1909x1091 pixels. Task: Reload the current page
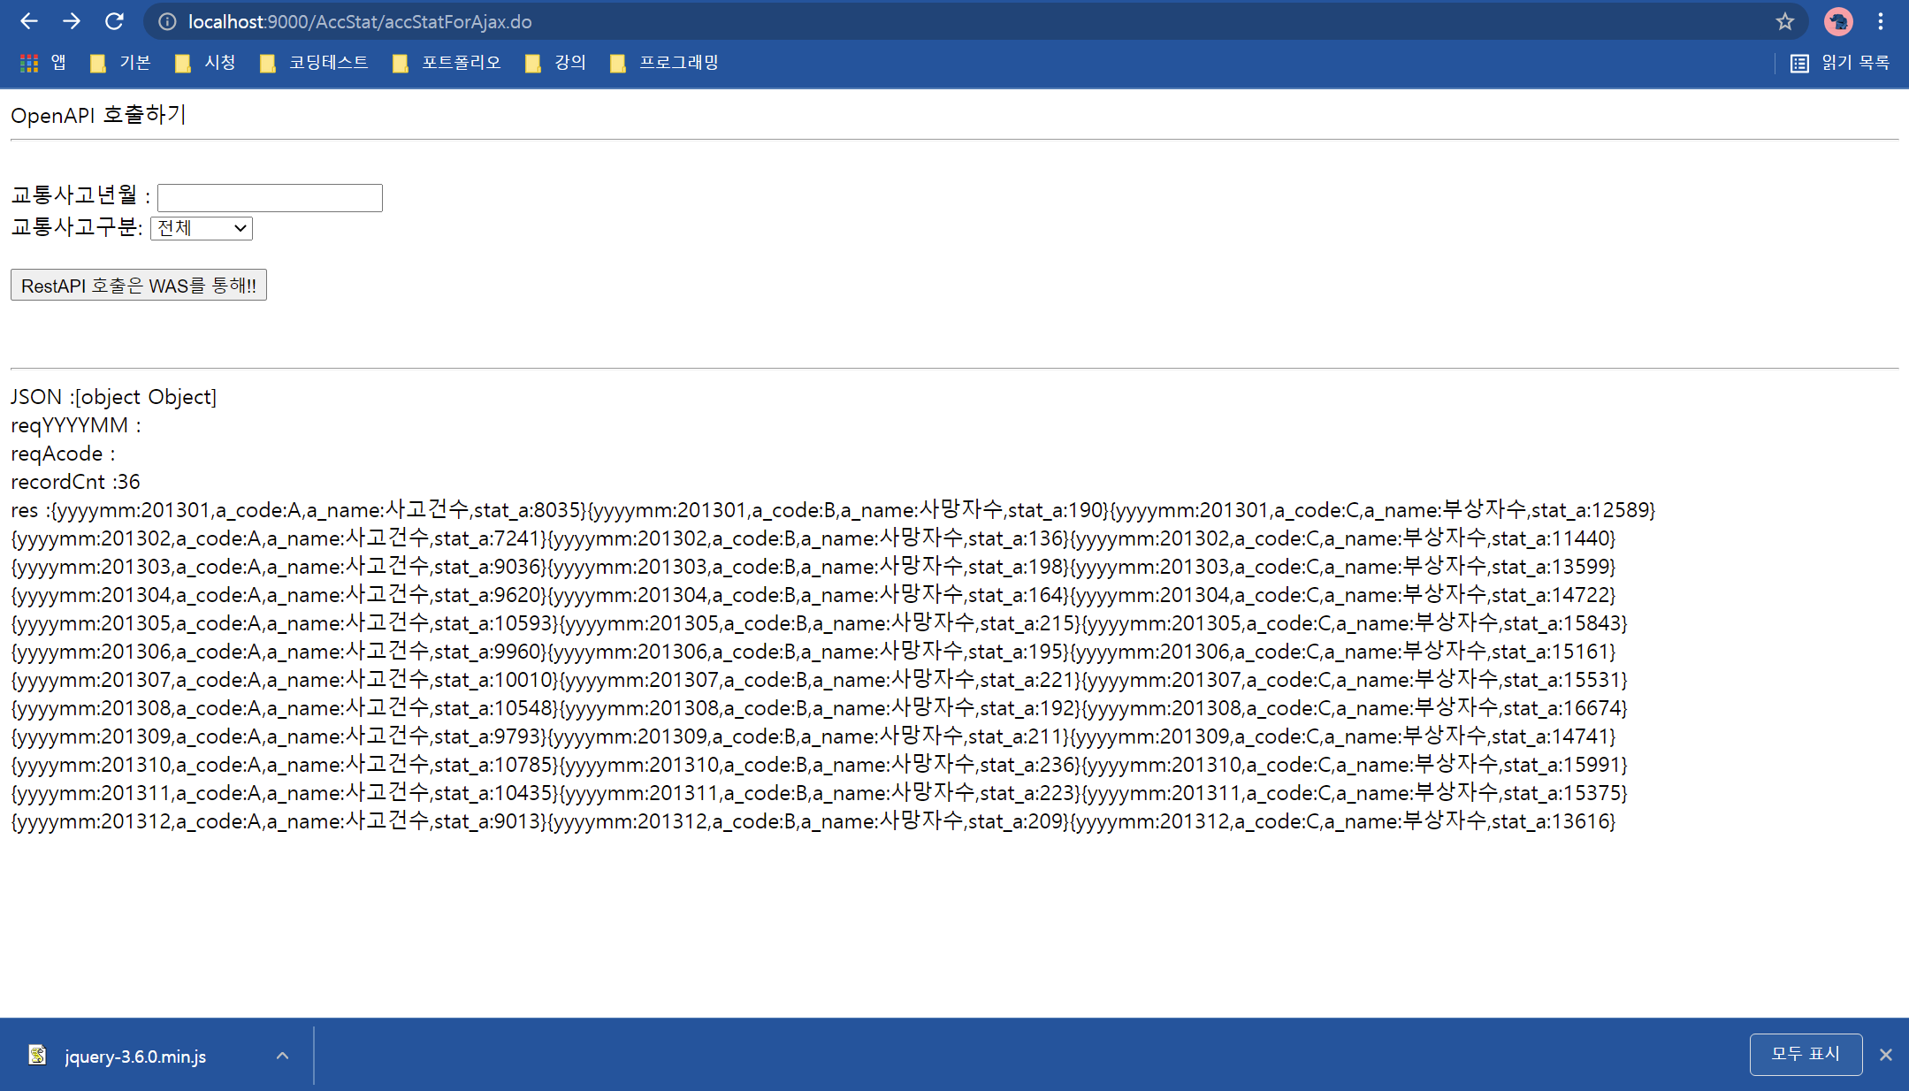(114, 21)
